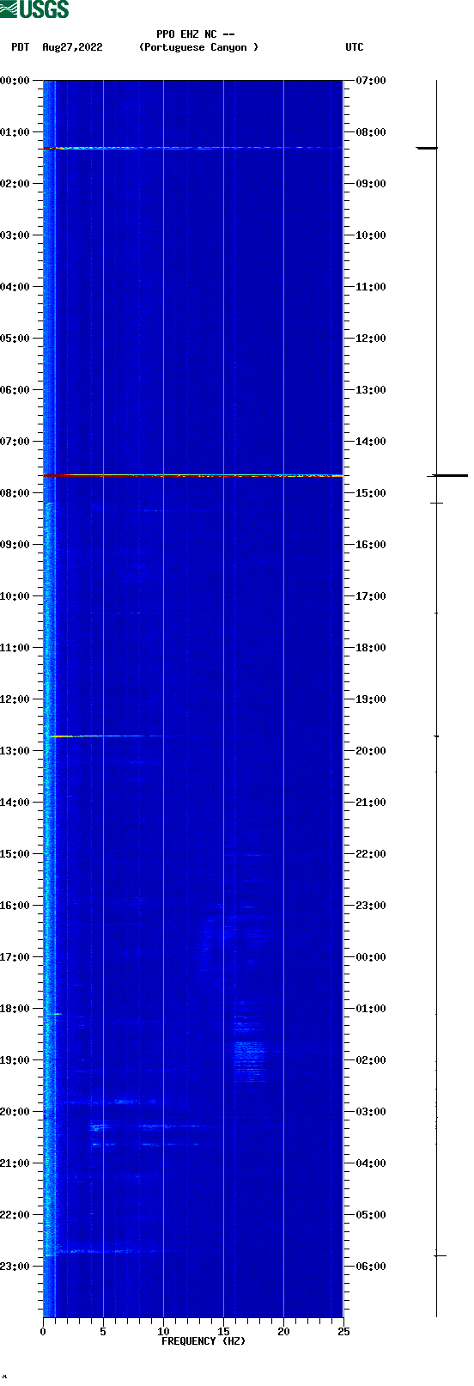Click the seismogram spike beside 08:20 UTC
474x1386 pixels.
click(x=427, y=148)
